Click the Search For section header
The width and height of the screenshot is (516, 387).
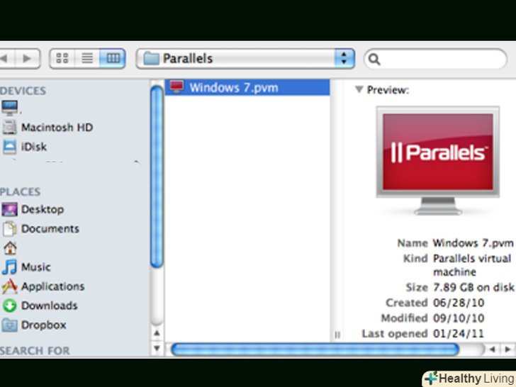pyautogui.click(x=35, y=350)
